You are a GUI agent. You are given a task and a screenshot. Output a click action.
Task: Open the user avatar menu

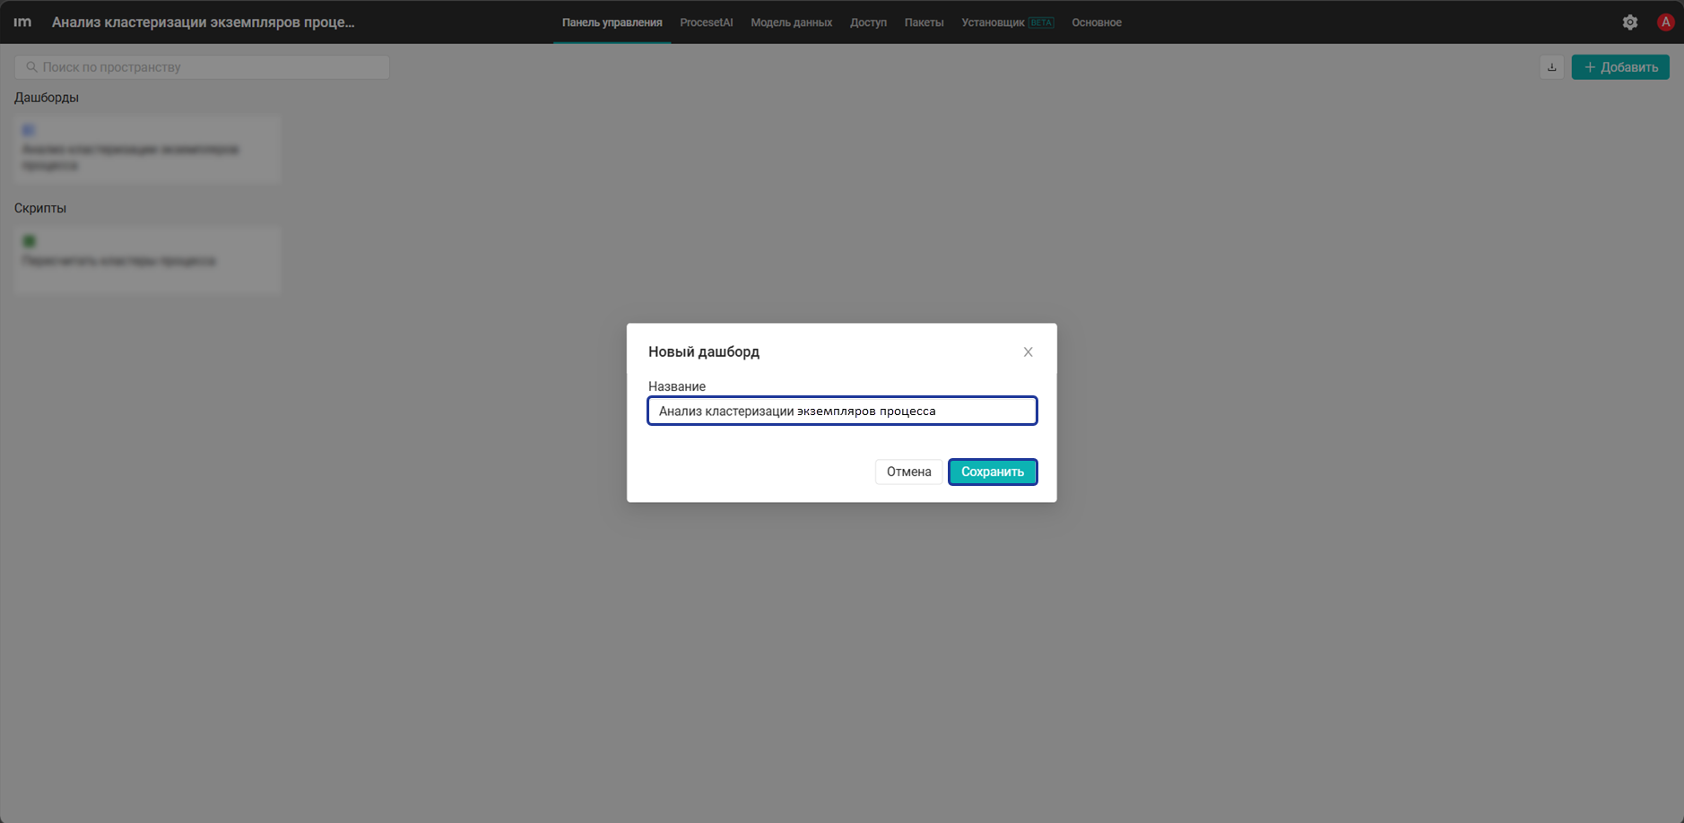pyautogui.click(x=1665, y=22)
